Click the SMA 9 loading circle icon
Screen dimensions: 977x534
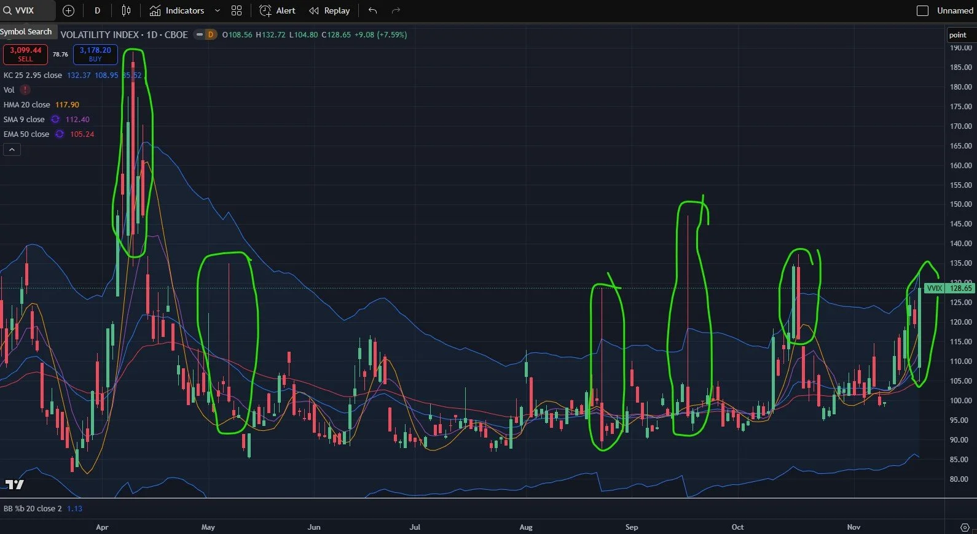[55, 119]
